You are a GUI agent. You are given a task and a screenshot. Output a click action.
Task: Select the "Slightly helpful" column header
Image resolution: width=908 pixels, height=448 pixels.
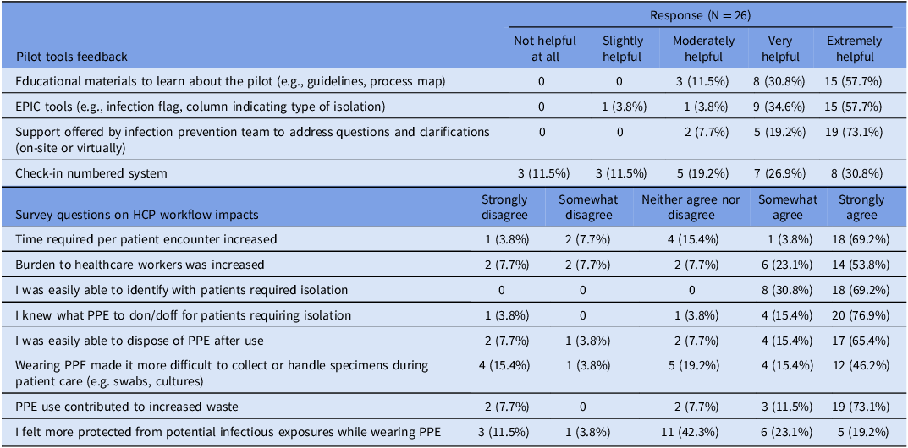[622, 48]
